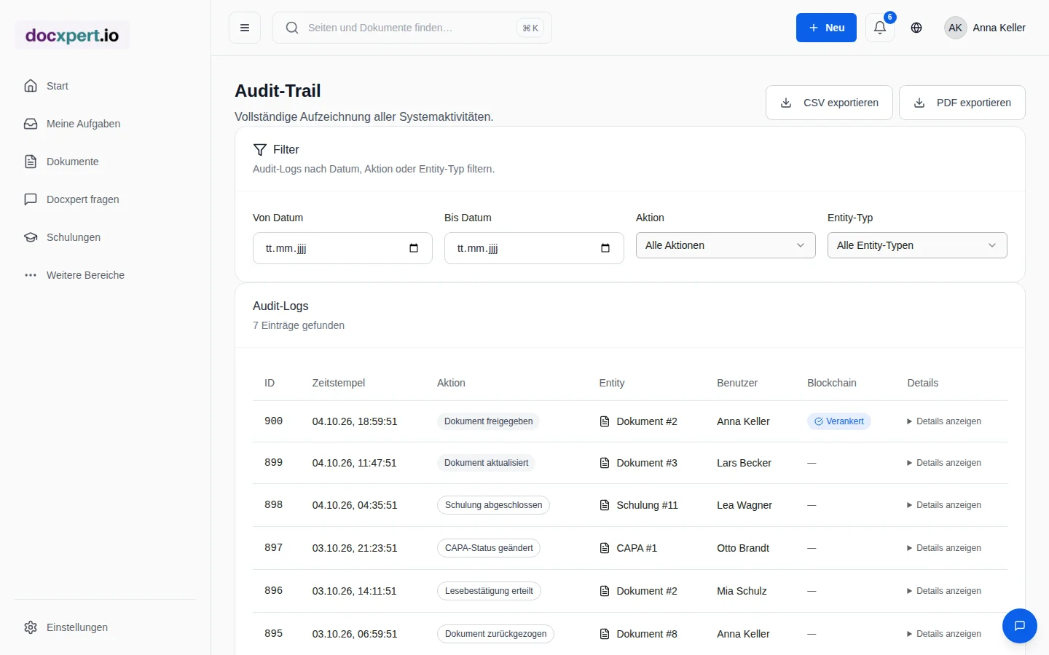
Task: Open Schulungen section
Action: pos(105,237)
